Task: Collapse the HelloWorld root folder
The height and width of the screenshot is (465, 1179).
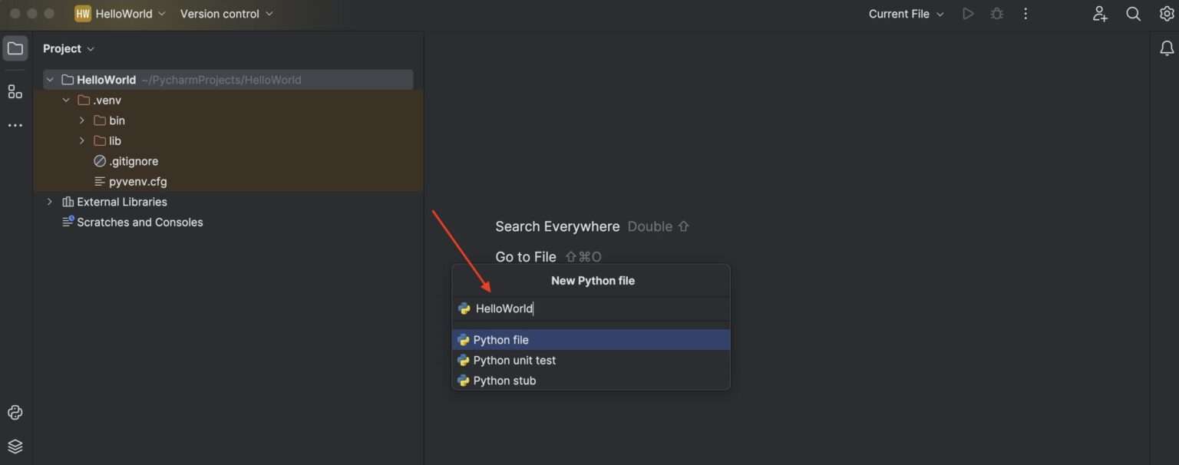Action: [x=50, y=80]
